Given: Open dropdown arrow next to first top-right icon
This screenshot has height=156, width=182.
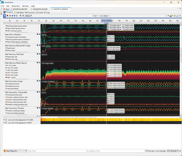Looking at the screenshot, I should tap(168, 16).
